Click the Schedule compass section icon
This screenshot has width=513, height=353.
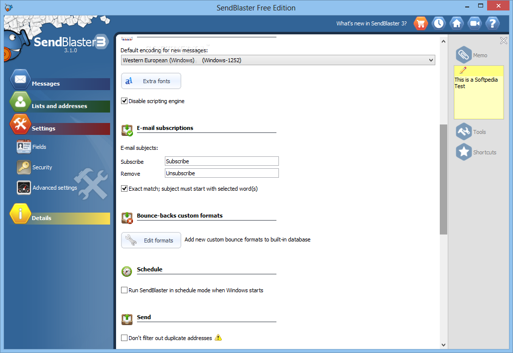point(127,271)
